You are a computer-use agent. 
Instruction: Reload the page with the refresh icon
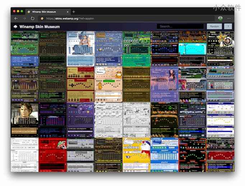point(32,18)
